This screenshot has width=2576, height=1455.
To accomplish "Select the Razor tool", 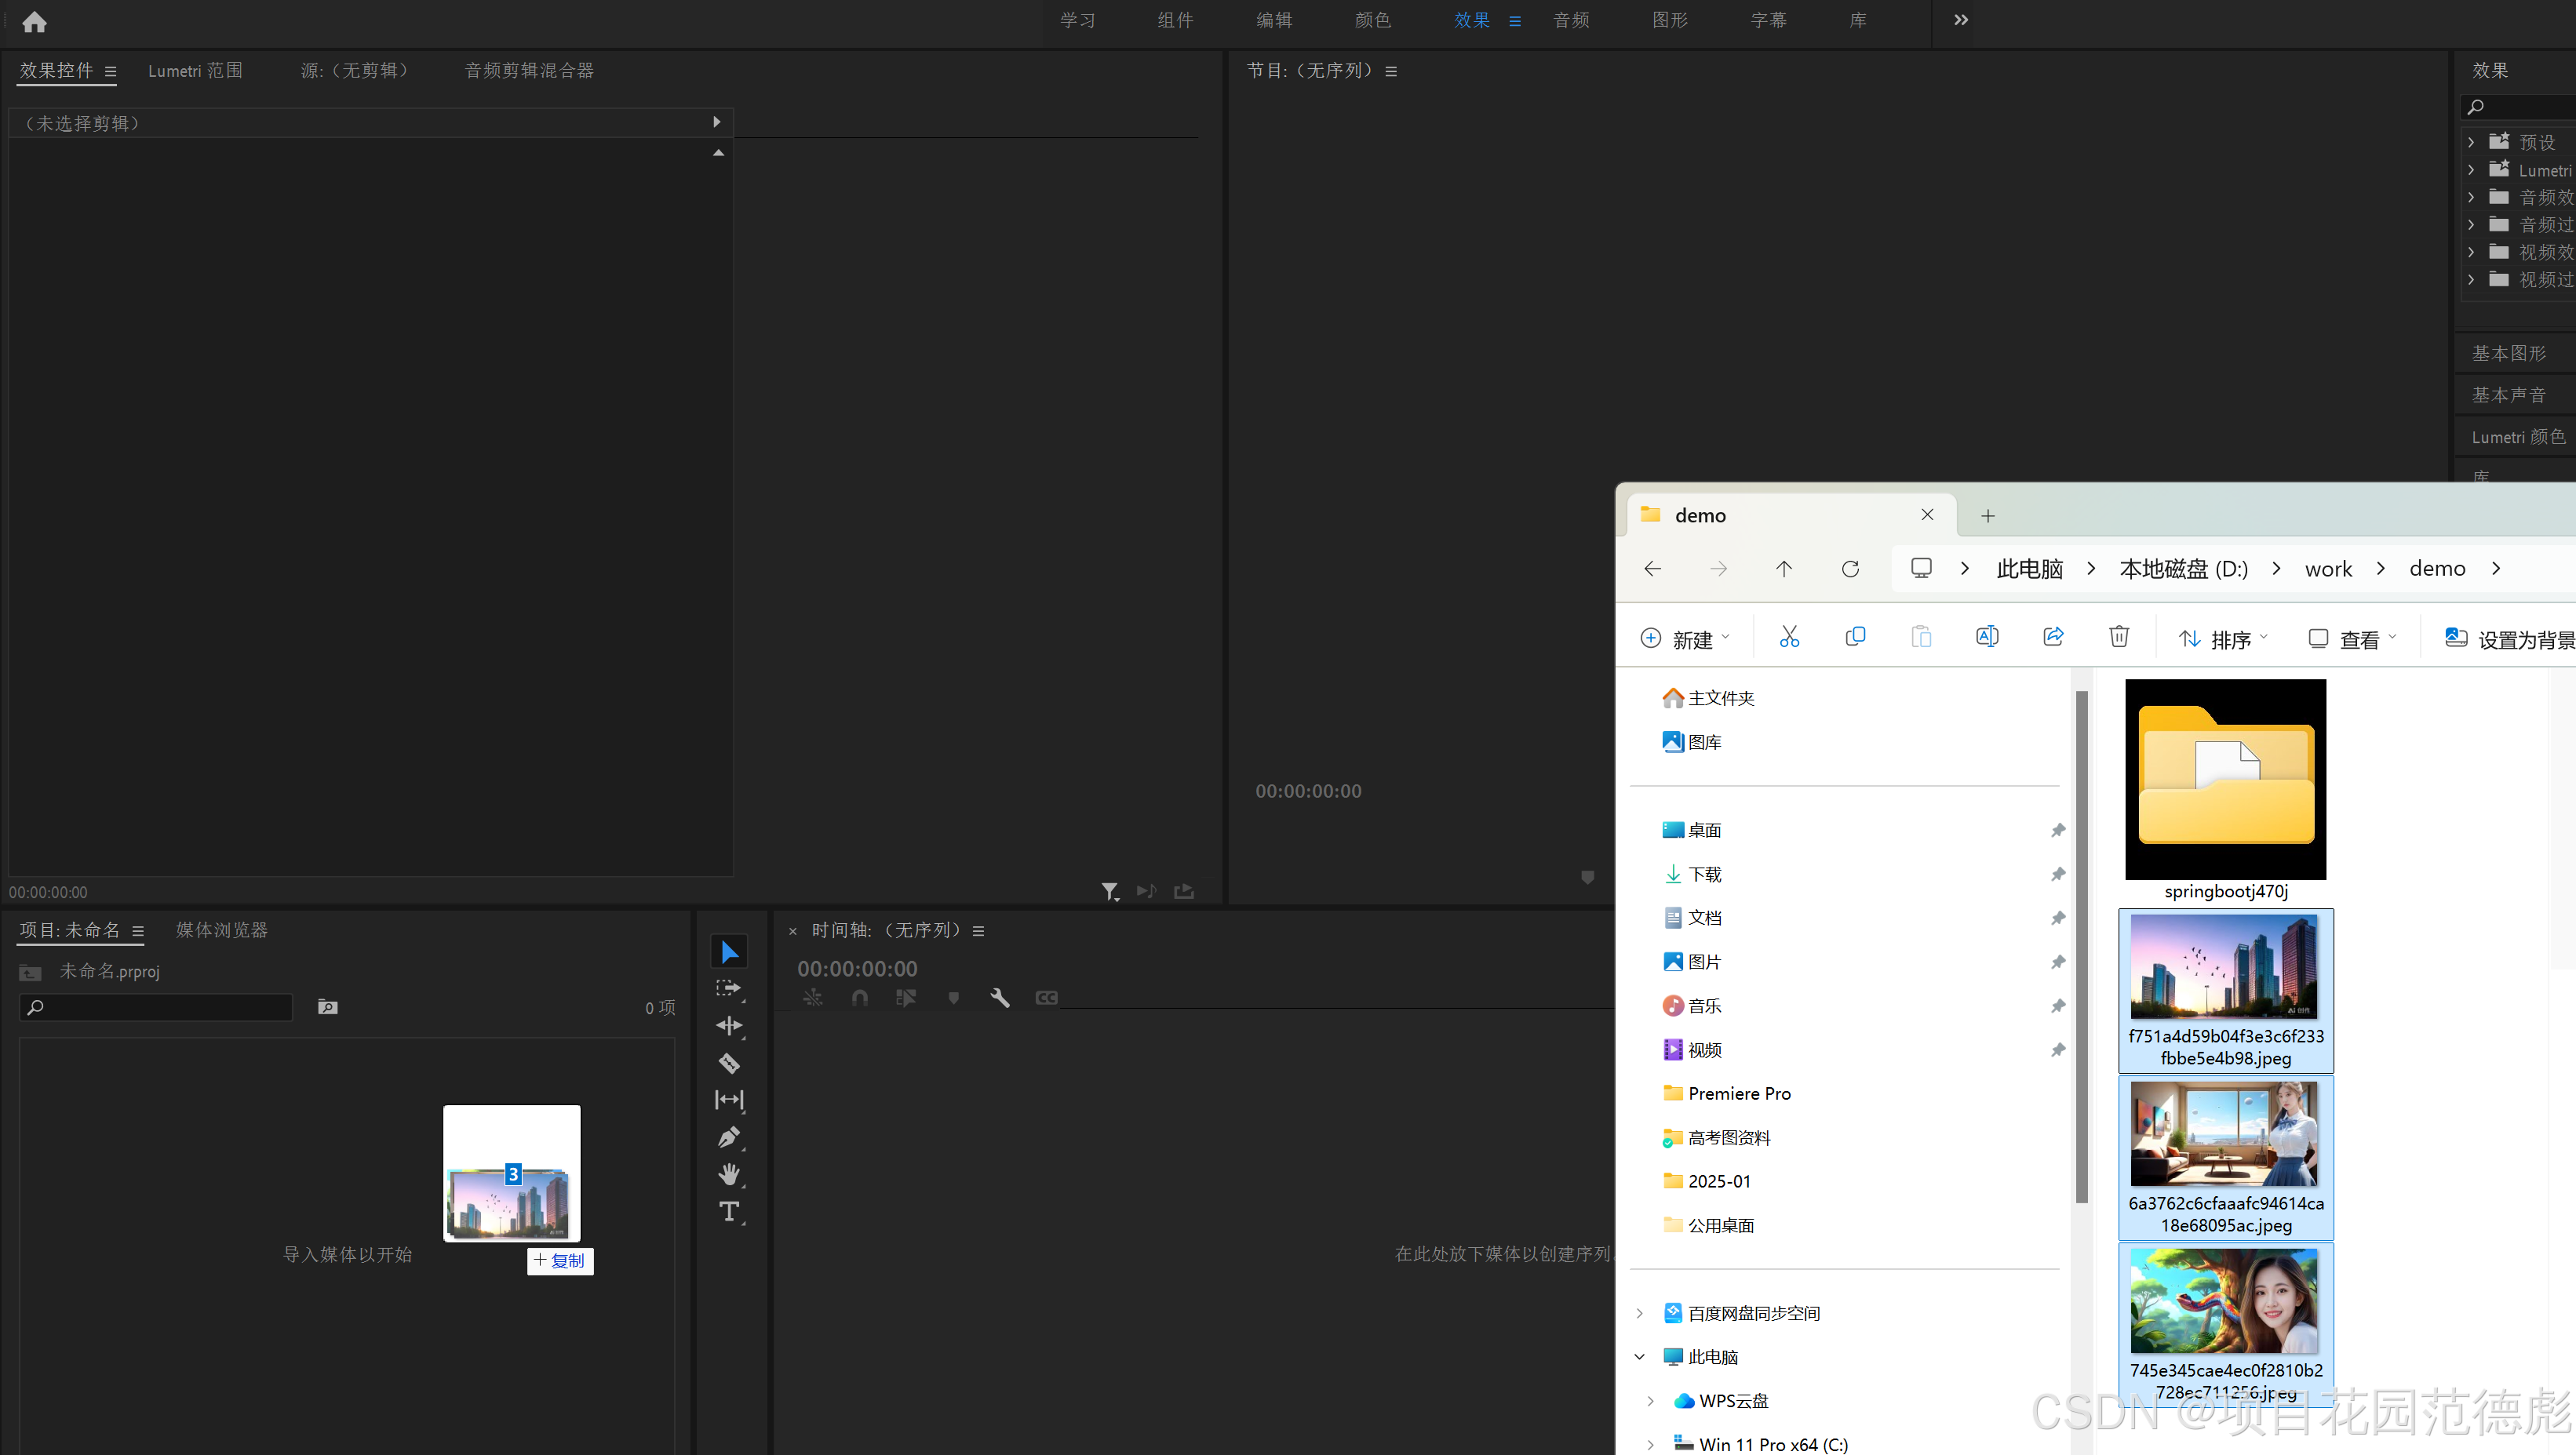I will coord(729,1062).
